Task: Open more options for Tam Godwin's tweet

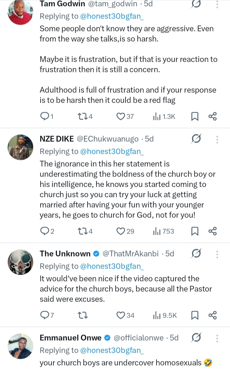Action: click(x=217, y=4)
